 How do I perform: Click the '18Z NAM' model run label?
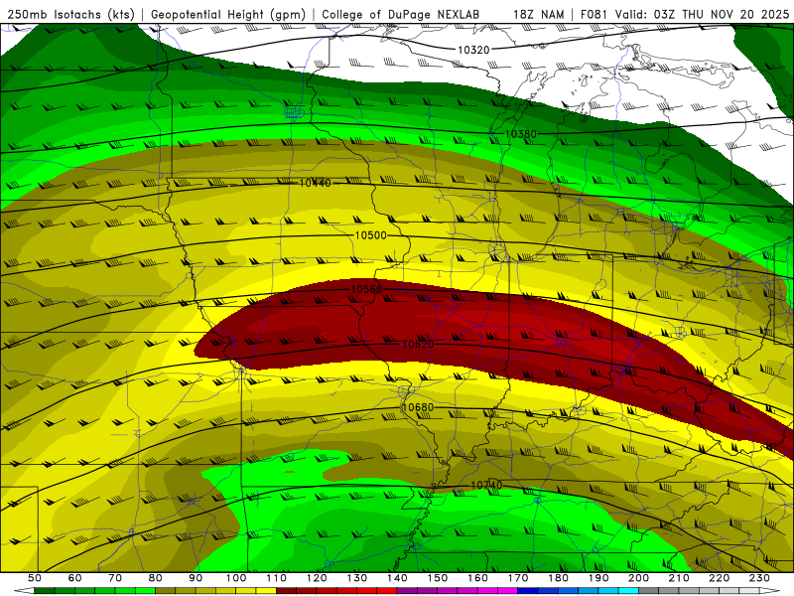coord(538,14)
